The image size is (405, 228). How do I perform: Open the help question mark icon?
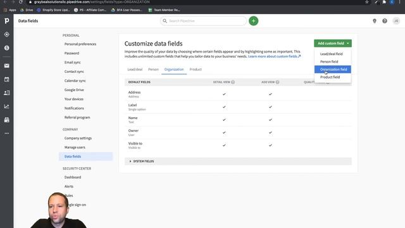click(385, 21)
